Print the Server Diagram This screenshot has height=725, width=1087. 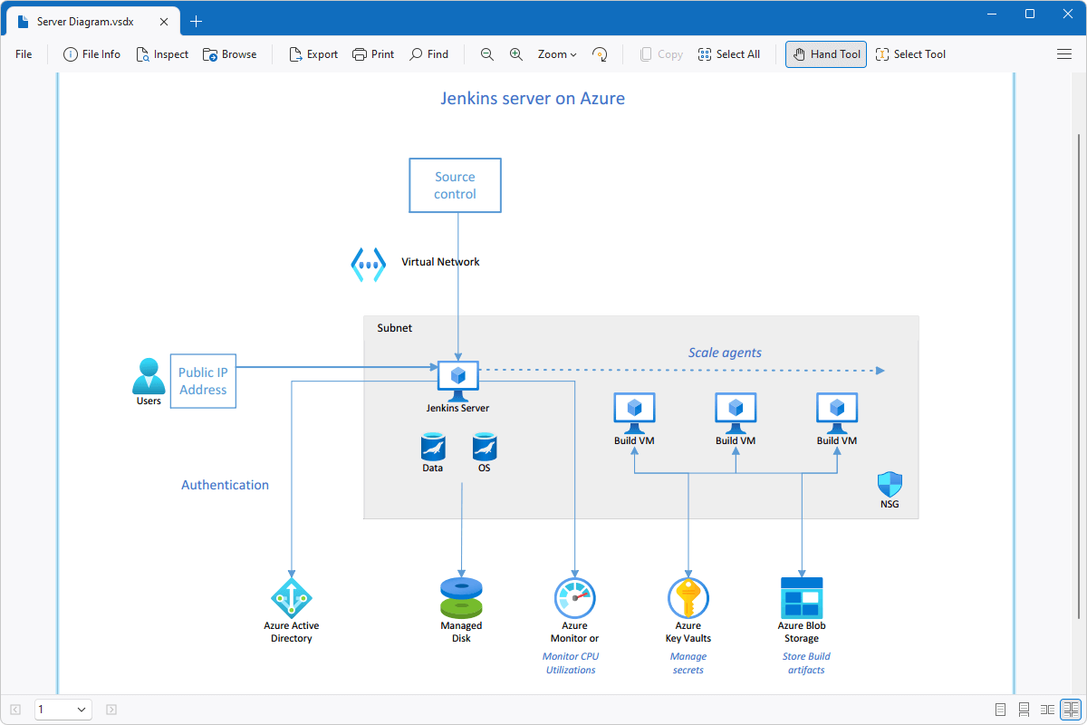click(373, 54)
